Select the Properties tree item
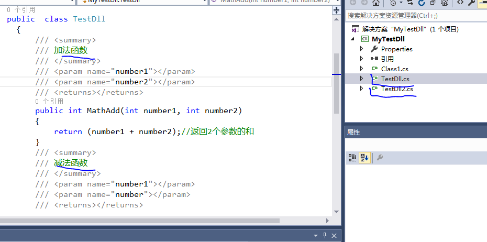The height and width of the screenshot is (242, 487). (x=396, y=49)
